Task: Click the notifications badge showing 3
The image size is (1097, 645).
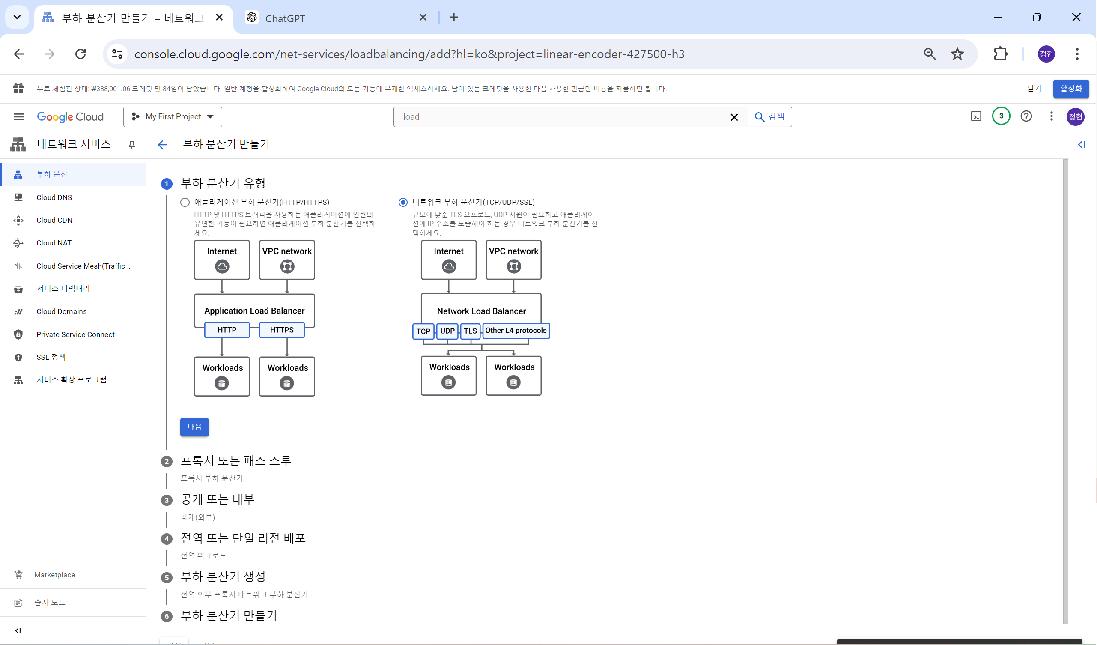Action: (1001, 116)
